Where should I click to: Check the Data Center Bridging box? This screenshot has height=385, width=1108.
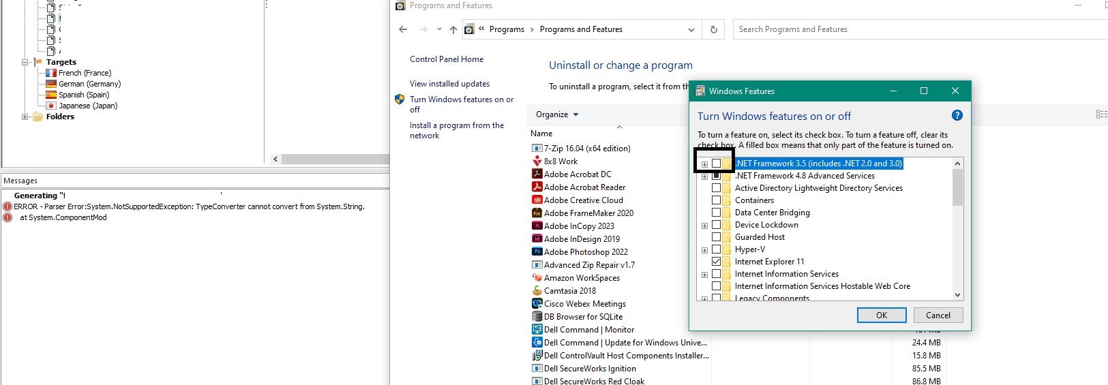pyautogui.click(x=716, y=213)
